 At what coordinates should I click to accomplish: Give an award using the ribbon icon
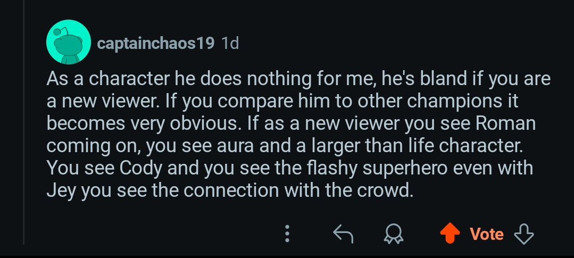coord(394,234)
